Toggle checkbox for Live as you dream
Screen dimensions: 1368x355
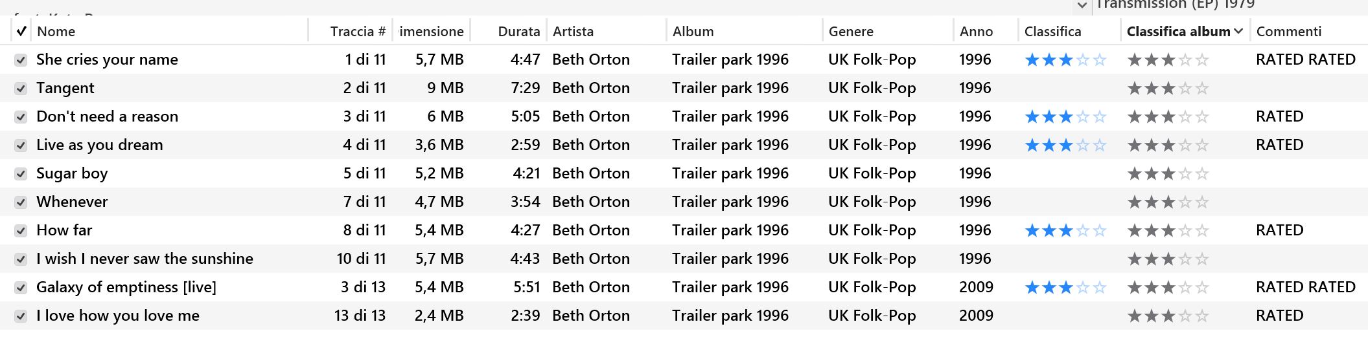click(21, 145)
